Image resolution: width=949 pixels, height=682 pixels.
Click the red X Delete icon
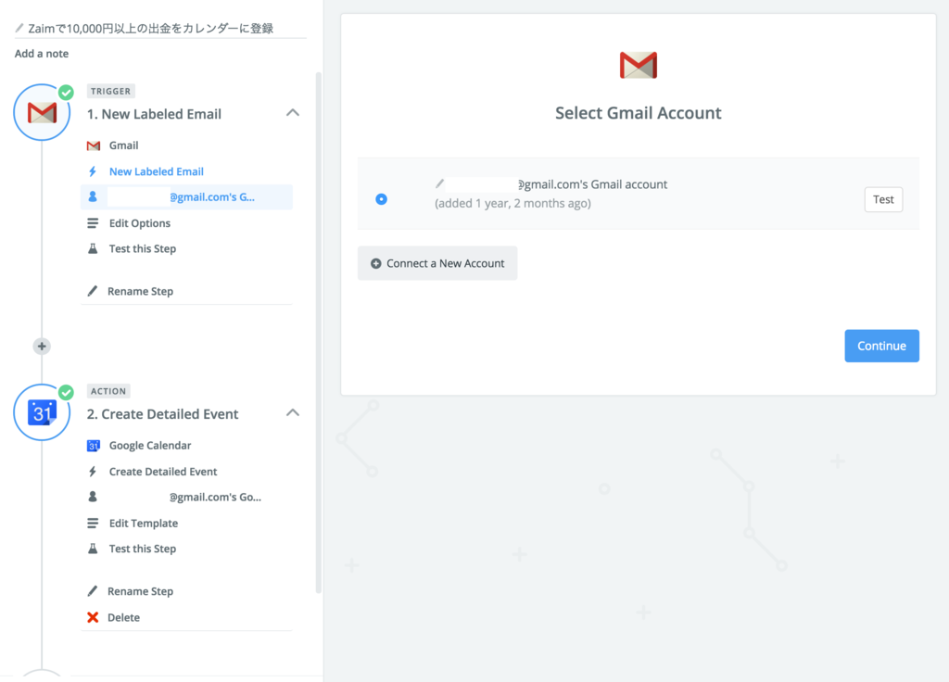tap(93, 617)
